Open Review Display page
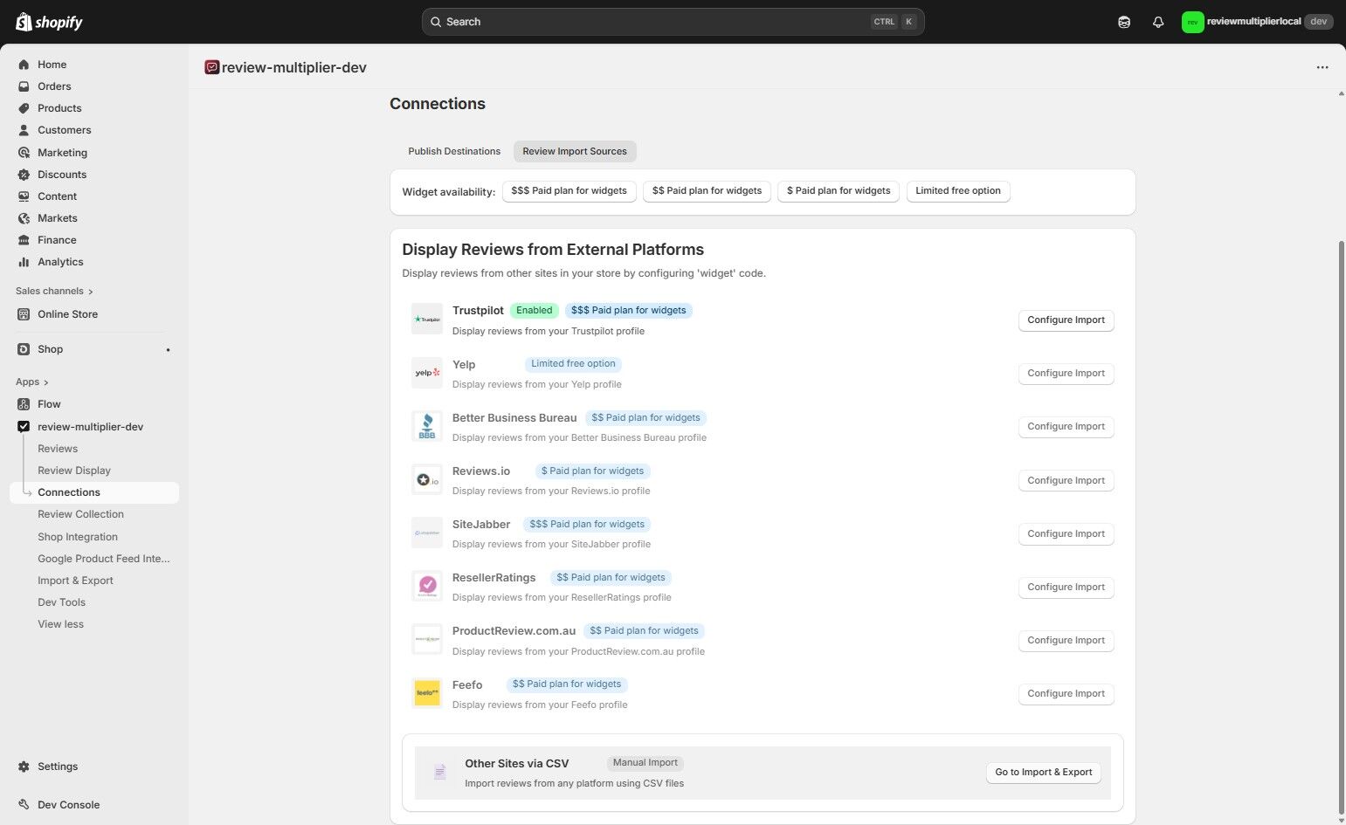Screen dimensions: 1346x825 74,471
